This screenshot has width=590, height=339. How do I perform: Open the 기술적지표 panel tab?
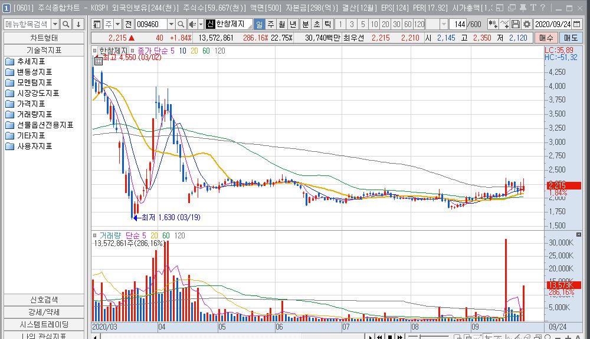click(44, 50)
